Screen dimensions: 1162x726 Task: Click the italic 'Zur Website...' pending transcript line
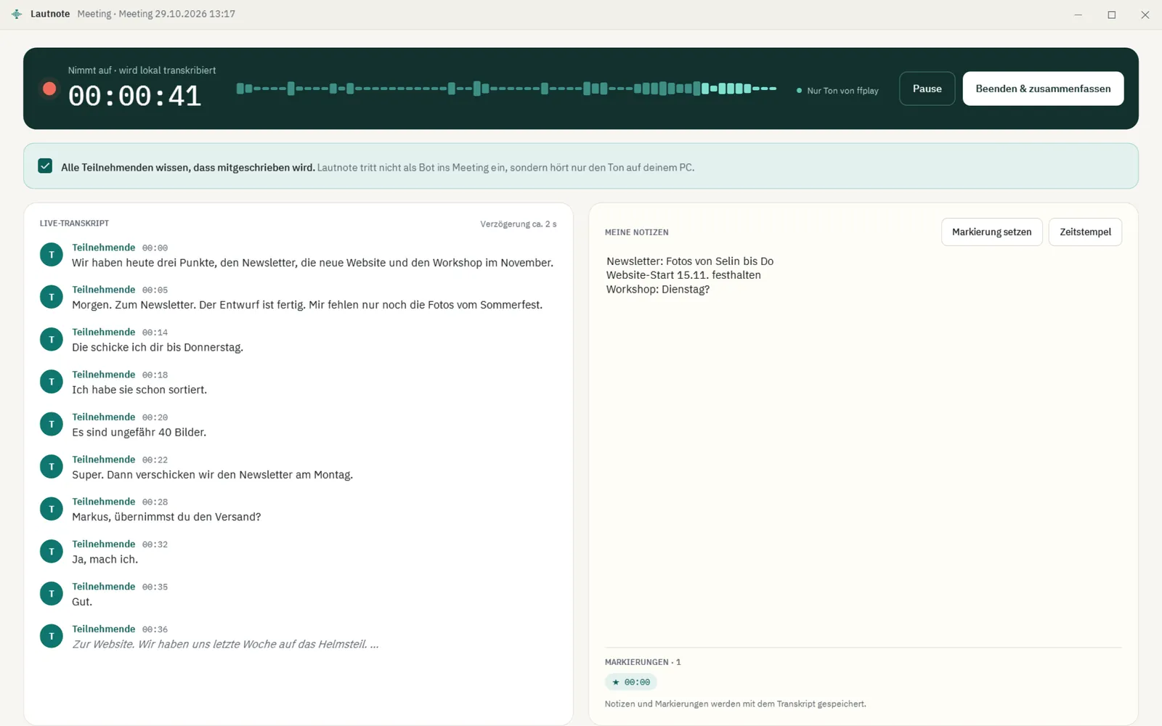pos(225,644)
